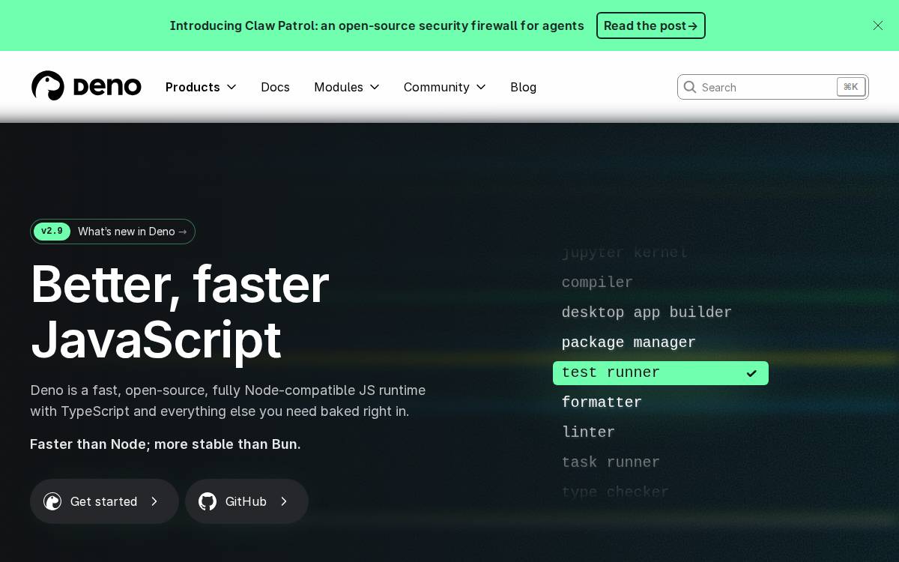Select compiler in the feature list
The height and width of the screenshot is (562, 899).
[x=597, y=282]
